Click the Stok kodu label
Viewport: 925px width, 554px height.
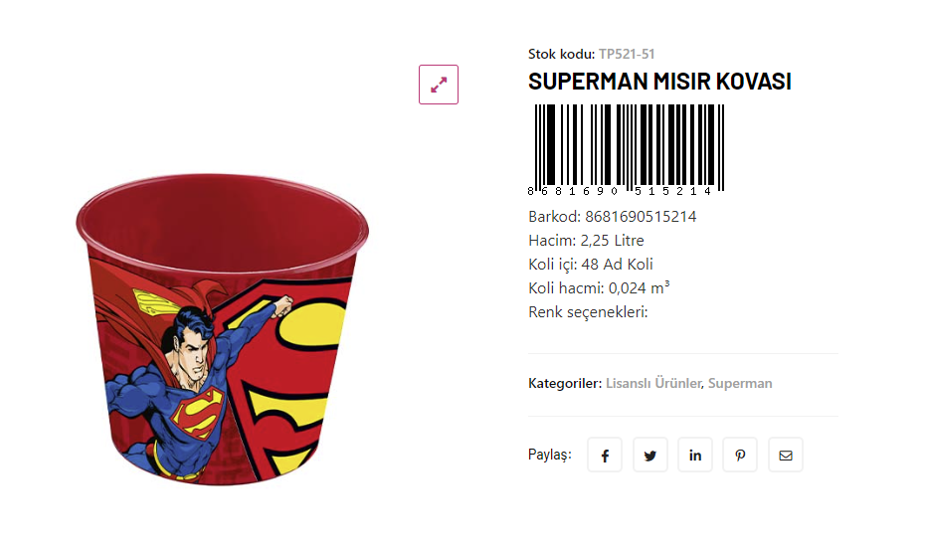tap(561, 54)
